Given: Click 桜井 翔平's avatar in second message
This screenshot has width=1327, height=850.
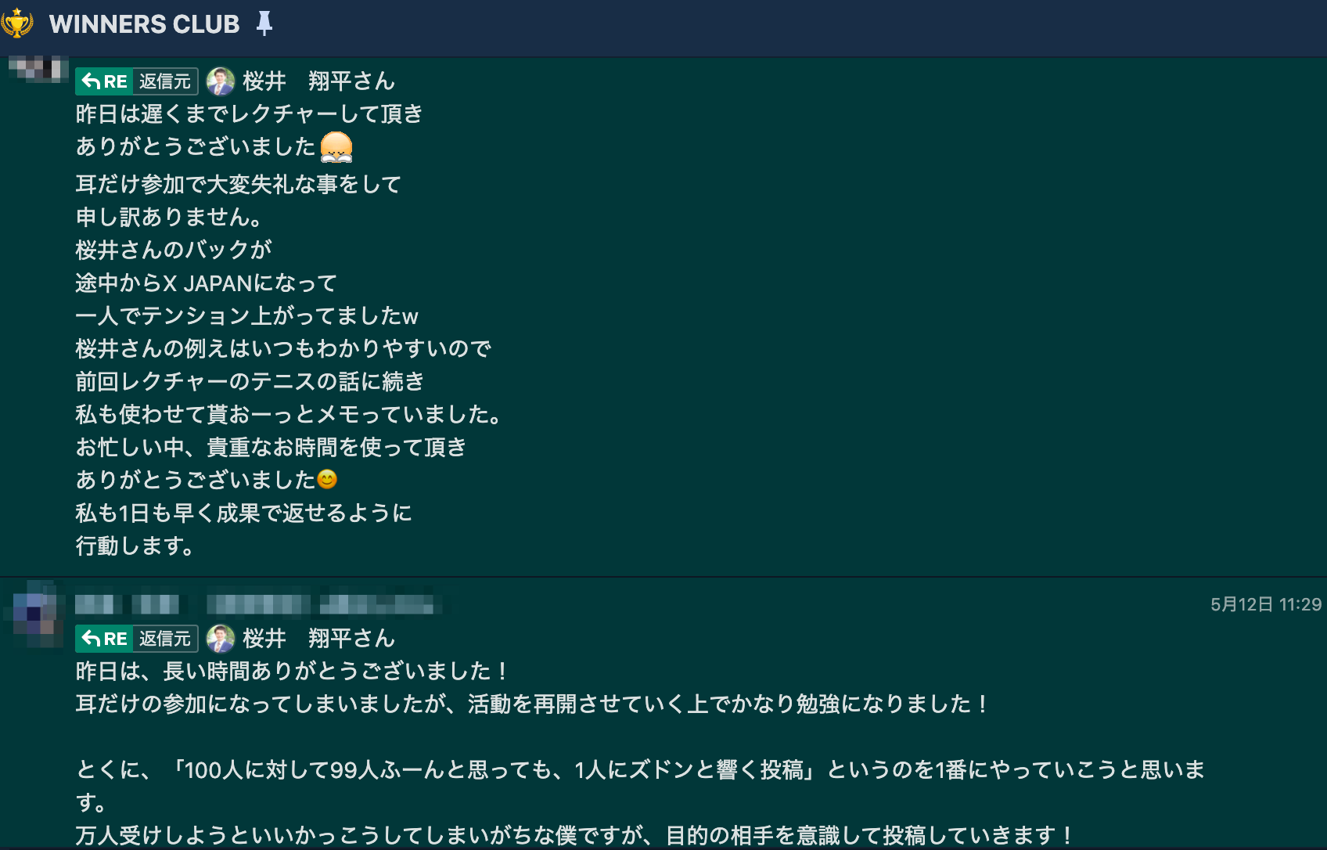Looking at the screenshot, I should click(x=221, y=639).
